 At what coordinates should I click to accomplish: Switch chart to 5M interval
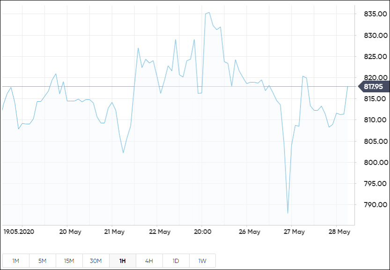point(42,261)
